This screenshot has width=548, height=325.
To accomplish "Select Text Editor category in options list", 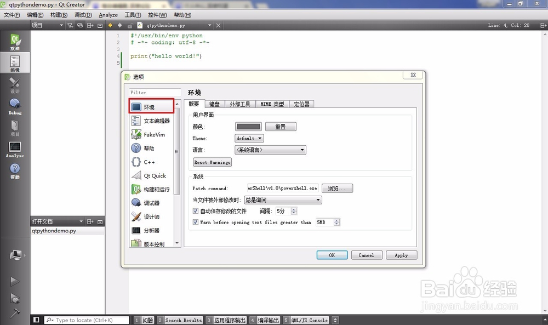I will 152,121.
